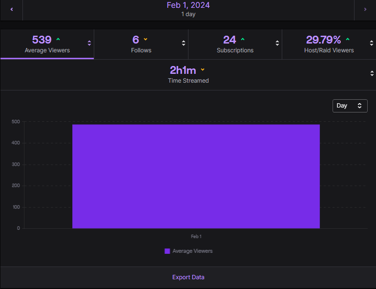The image size is (376, 289).
Task: Click the green up-trend arrow beside 24 Subscriptions
Action: (243, 39)
